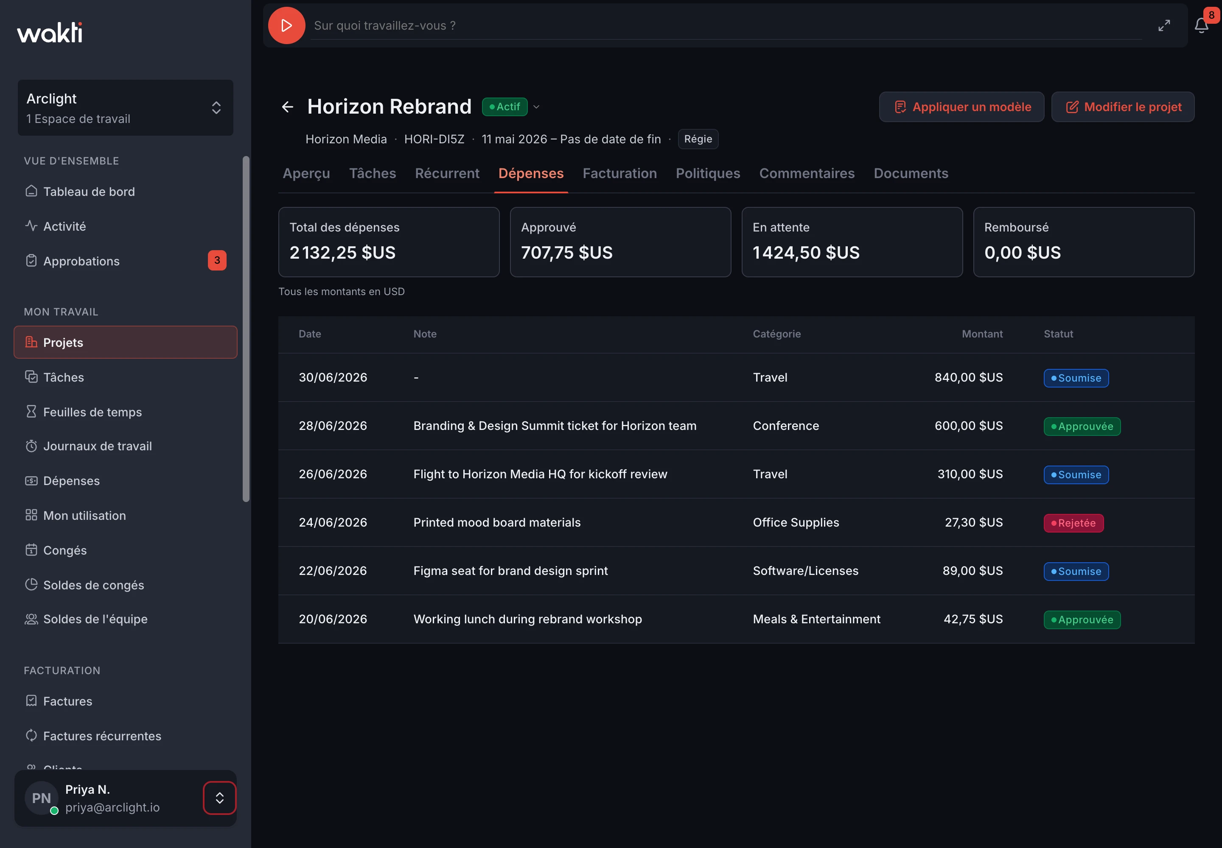Click the 20/06/2026 date cell
Viewport: 1222px width, 848px height.
tap(332, 619)
